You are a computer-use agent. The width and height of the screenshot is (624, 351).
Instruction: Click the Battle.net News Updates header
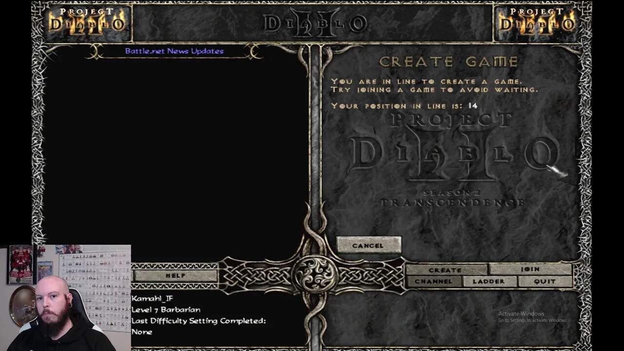175,51
